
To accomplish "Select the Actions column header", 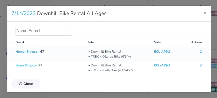I will coord(197,42).
